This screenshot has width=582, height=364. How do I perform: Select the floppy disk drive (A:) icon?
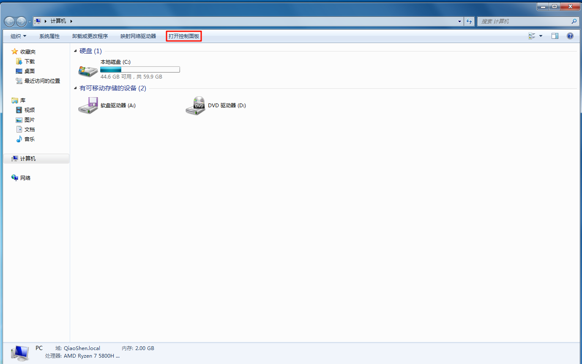click(x=88, y=106)
